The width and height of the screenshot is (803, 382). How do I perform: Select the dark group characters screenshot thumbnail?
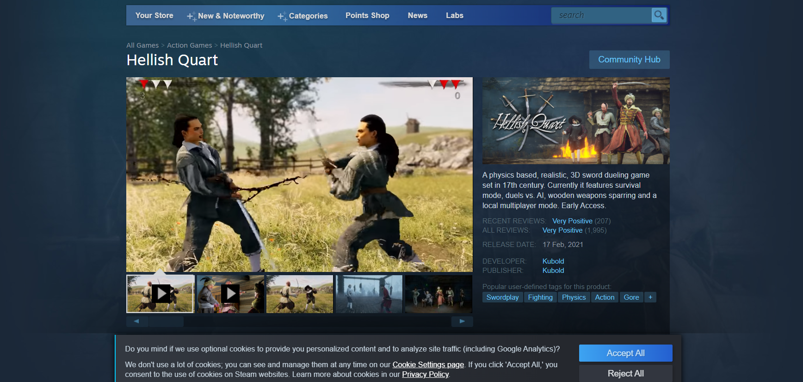(439, 294)
